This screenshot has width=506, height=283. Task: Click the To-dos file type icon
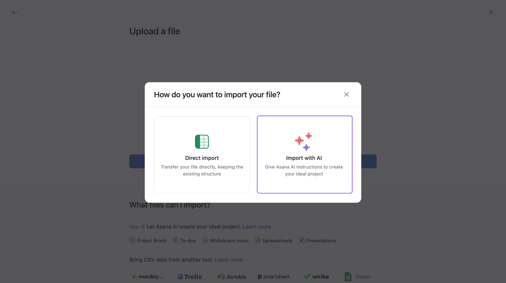coord(176,240)
